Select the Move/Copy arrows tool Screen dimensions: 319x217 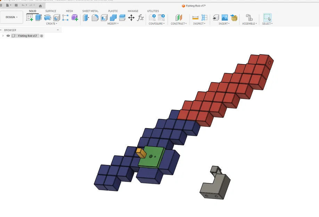pyautogui.click(x=131, y=18)
